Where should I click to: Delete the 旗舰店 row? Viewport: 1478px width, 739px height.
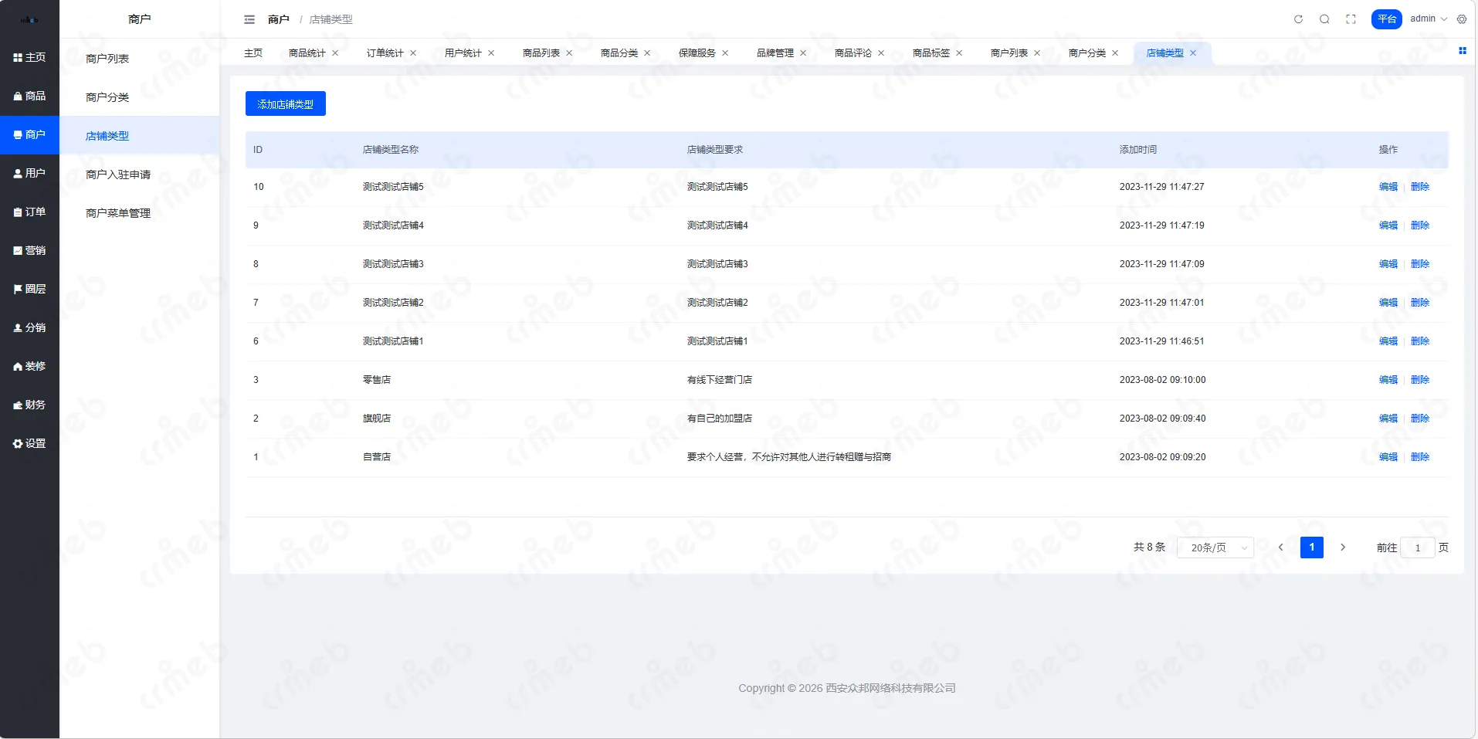tap(1420, 419)
